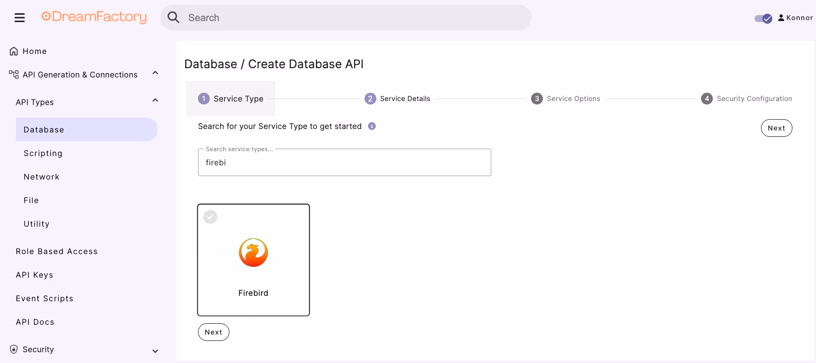Collapse the API Generation & Connections section
This screenshot has height=363, width=816.
pyautogui.click(x=155, y=73)
